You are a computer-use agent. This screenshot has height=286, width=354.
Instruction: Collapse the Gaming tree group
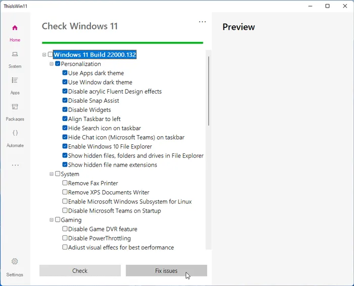point(52,220)
